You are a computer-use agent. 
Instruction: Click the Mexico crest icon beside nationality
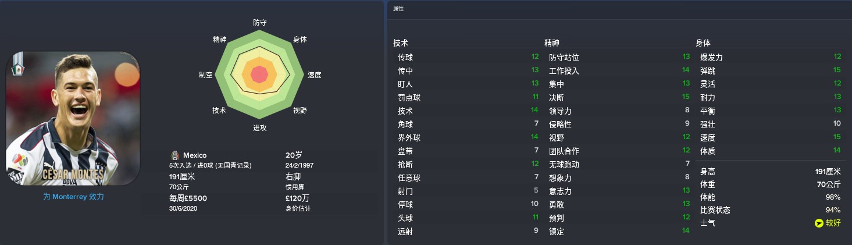(x=174, y=155)
